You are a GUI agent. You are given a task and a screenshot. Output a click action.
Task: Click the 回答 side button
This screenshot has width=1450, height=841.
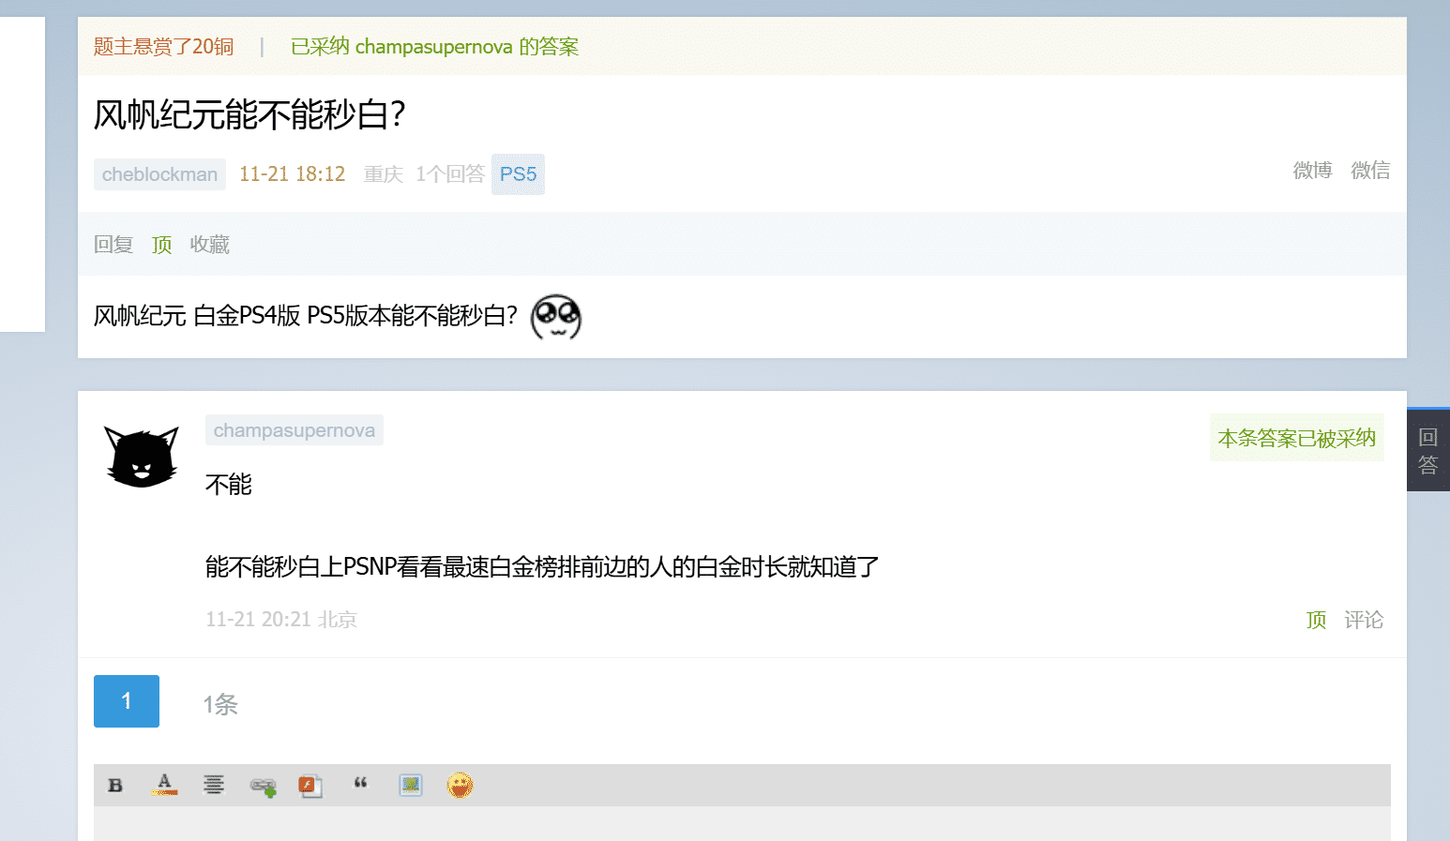[1428, 450]
